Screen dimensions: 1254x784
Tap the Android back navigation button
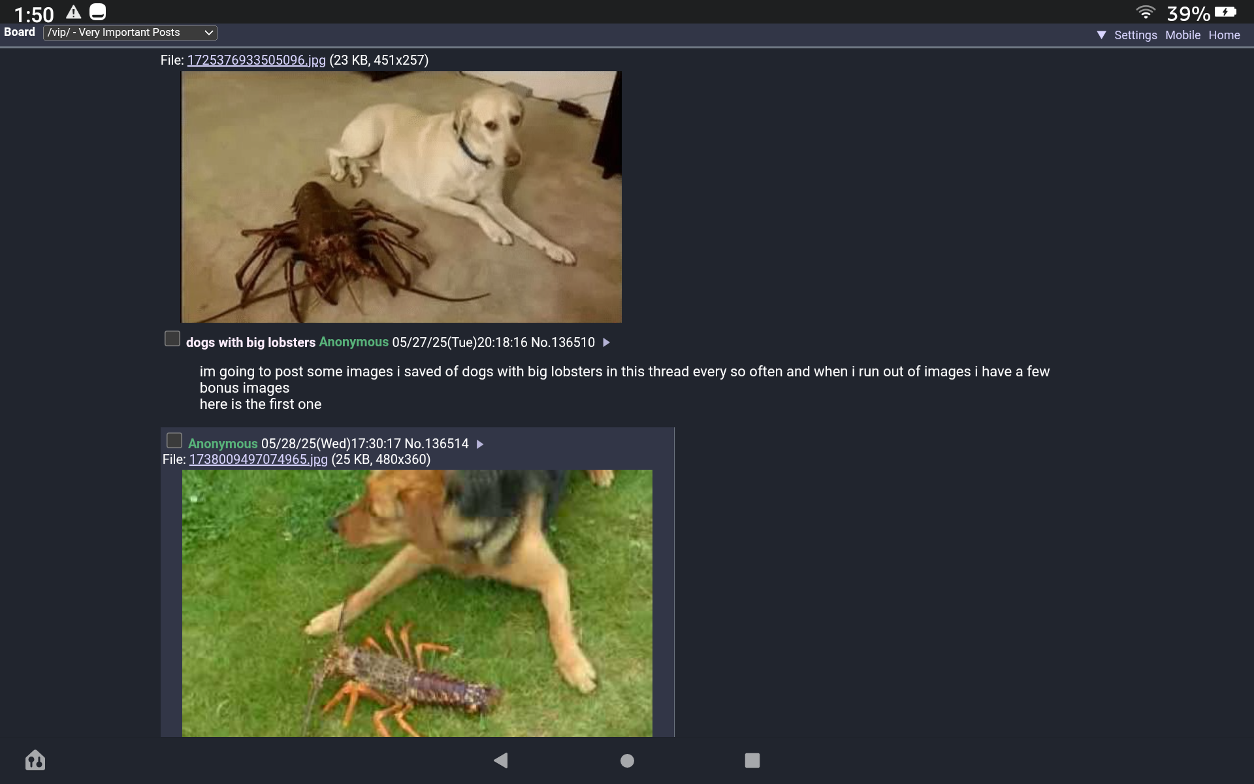[x=501, y=760]
